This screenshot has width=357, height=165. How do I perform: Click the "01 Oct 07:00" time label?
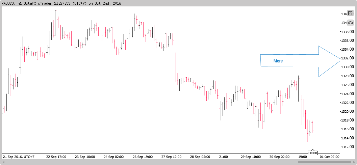point(329,157)
